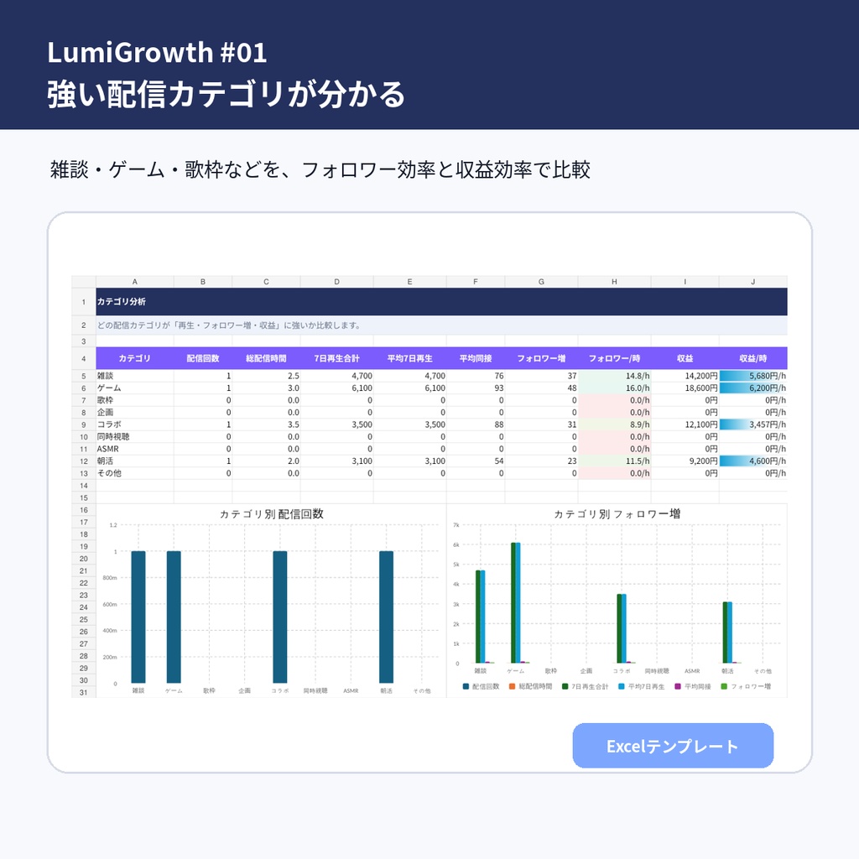Select column D header
The width and height of the screenshot is (859, 859).
coord(336,282)
